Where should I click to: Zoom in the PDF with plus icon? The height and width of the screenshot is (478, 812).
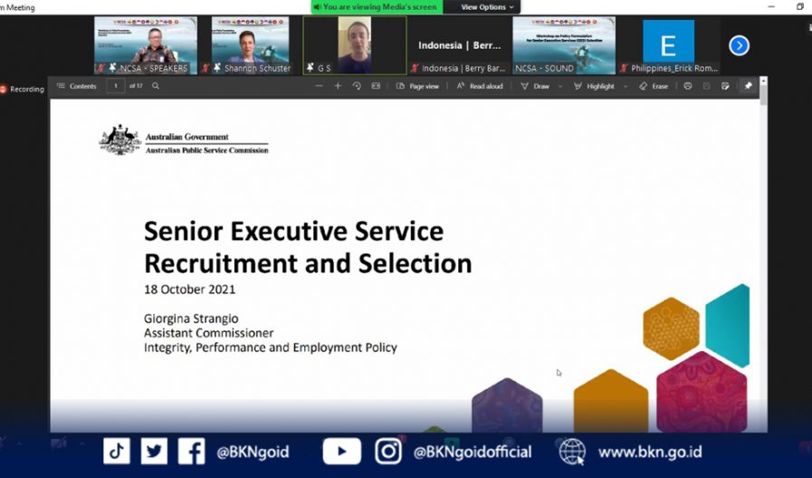point(338,86)
